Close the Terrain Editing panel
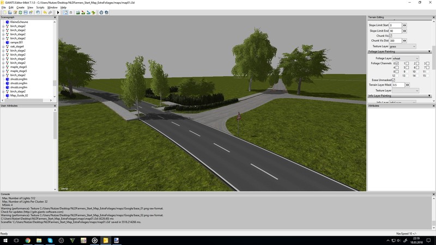436x245 pixels. (x=433, y=17)
